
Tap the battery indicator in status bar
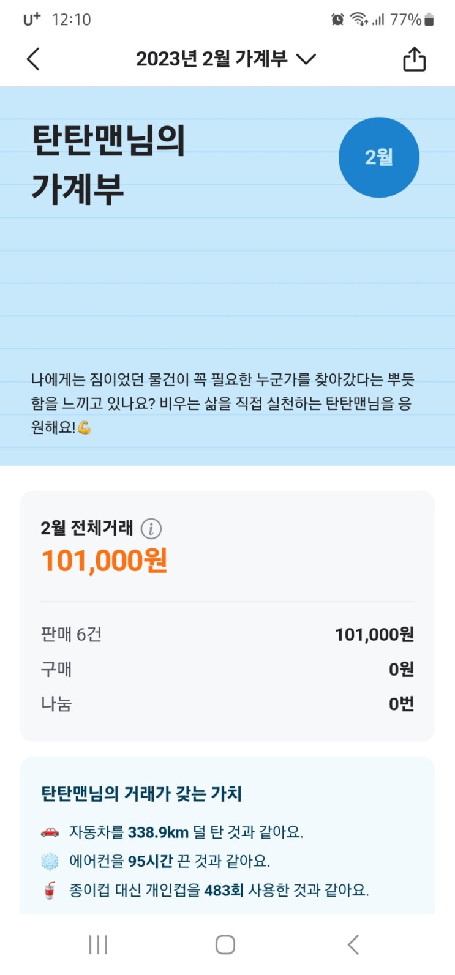coord(429,20)
